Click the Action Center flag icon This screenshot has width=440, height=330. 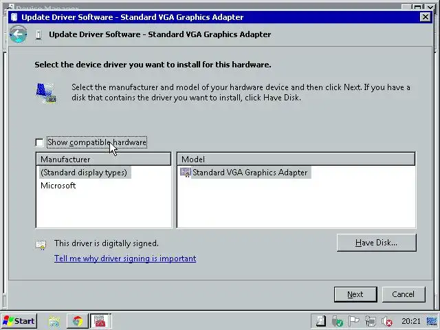(x=353, y=321)
